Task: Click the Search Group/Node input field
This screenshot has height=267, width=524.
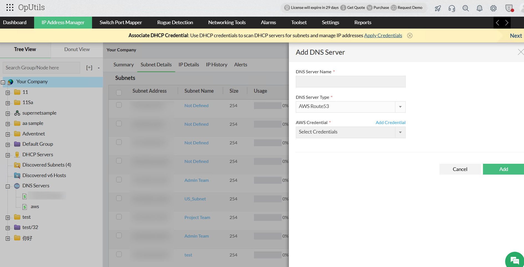Action: click(x=41, y=68)
